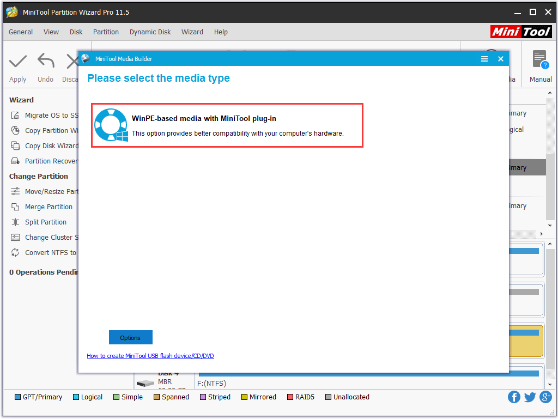Open How to create MiniTool USB flash device link
The image size is (558, 419).
tap(150, 356)
